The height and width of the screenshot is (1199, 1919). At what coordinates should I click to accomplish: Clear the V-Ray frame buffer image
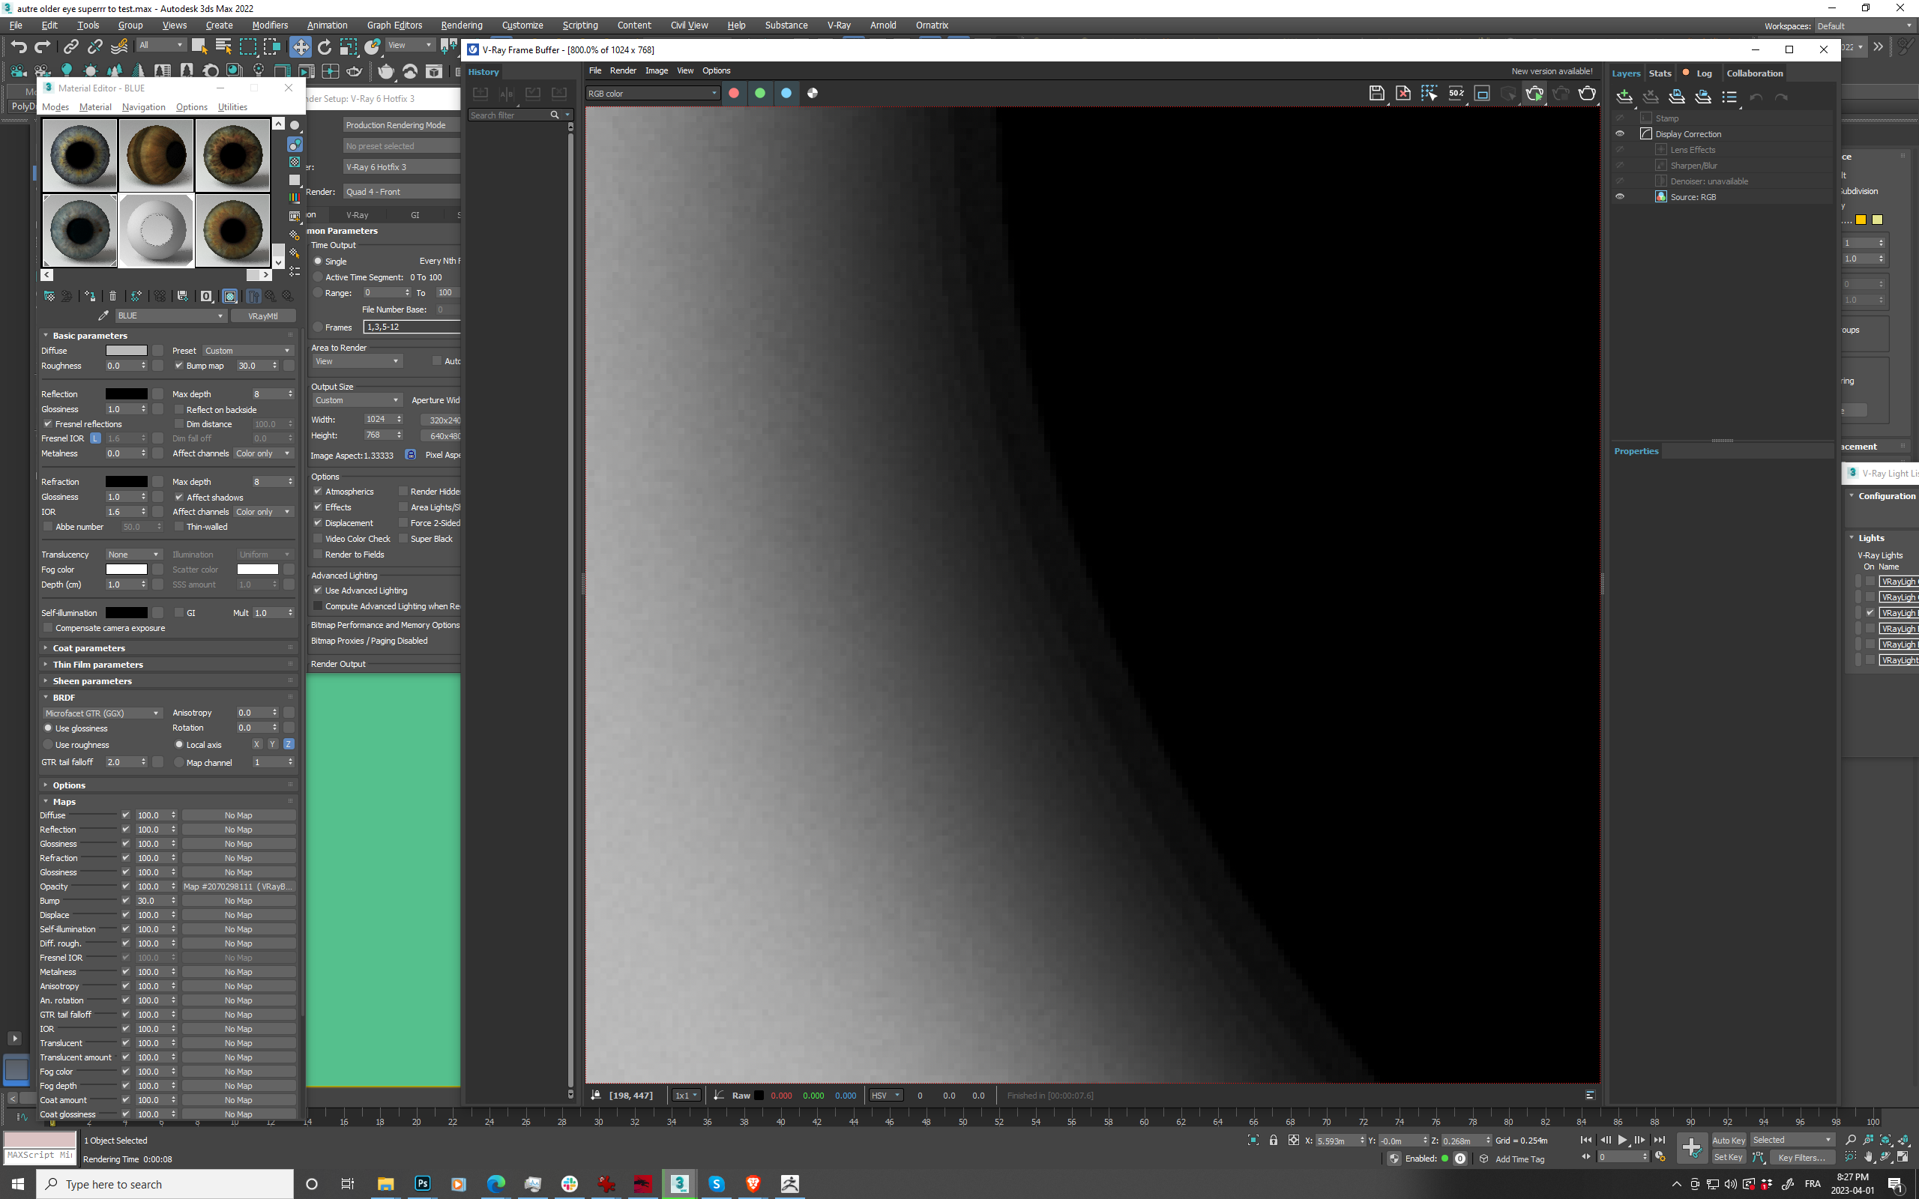(x=1403, y=94)
